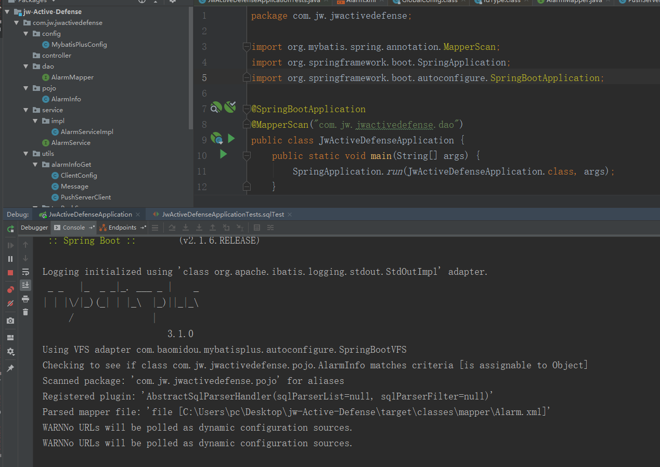Select MybatisPlusConfig in the project tree

(x=79, y=45)
